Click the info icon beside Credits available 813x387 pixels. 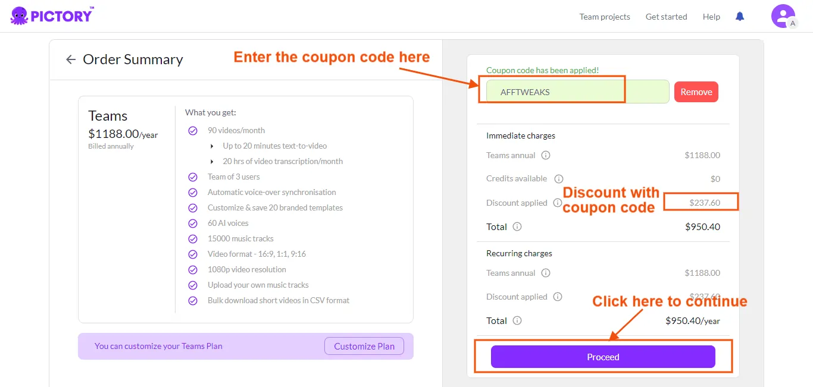click(x=558, y=178)
